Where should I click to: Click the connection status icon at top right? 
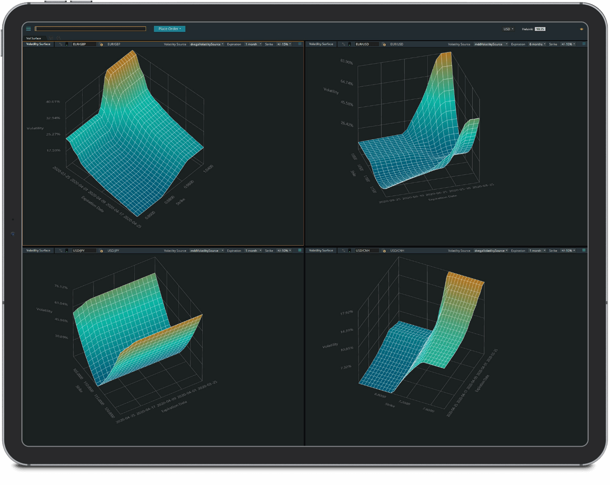581,29
